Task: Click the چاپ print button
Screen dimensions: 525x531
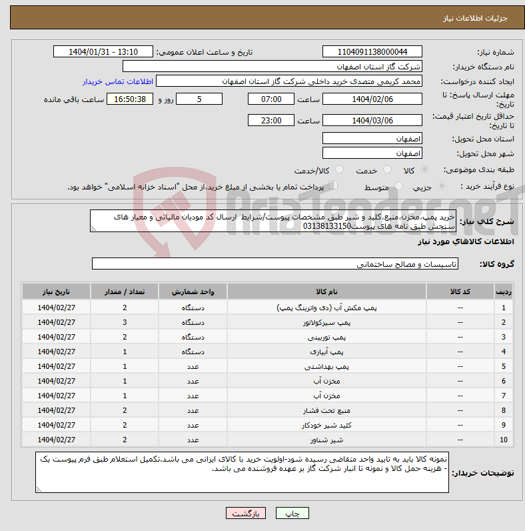Action: click(292, 513)
